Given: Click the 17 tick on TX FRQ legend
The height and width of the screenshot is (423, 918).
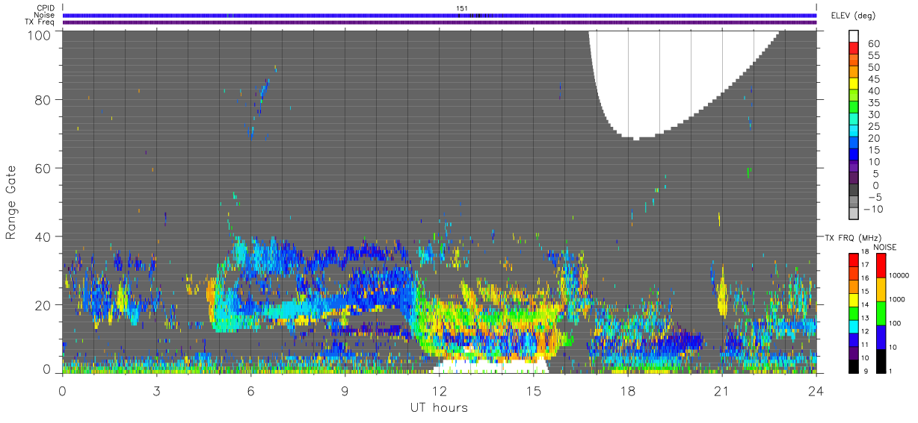Looking at the screenshot, I should pyautogui.click(x=866, y=265).
